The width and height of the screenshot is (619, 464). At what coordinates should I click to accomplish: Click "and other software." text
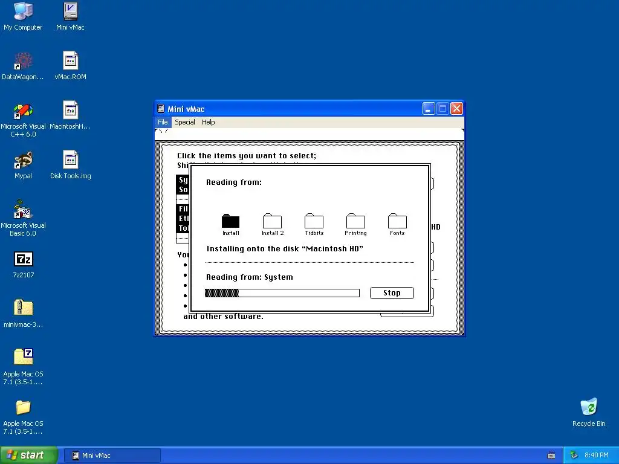pos(223,317)
